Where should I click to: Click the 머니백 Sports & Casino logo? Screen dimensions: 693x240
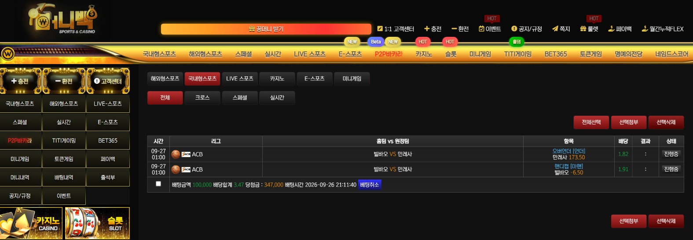tap(62, 19)
